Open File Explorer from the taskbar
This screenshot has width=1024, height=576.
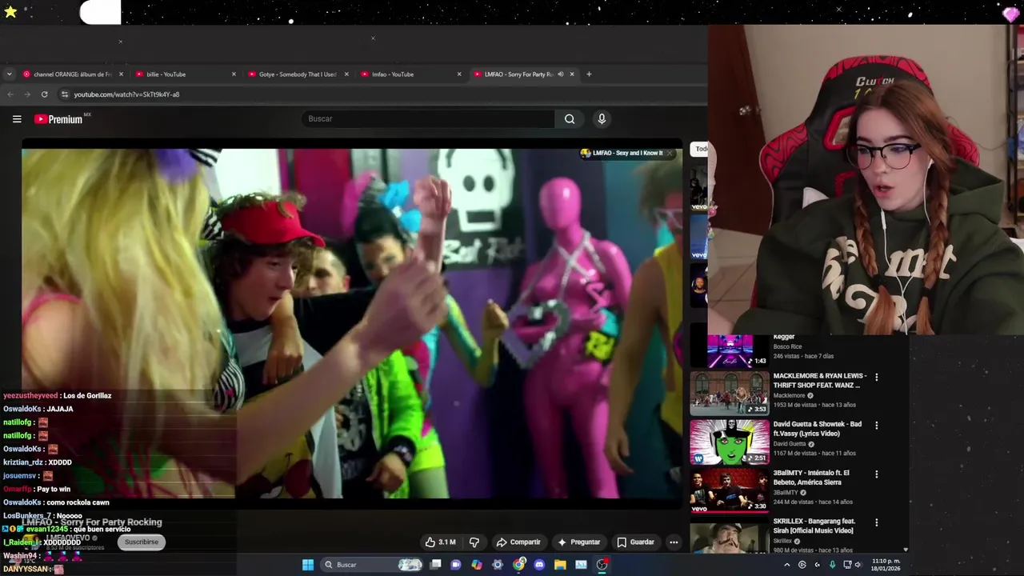(x=560, y=565)
